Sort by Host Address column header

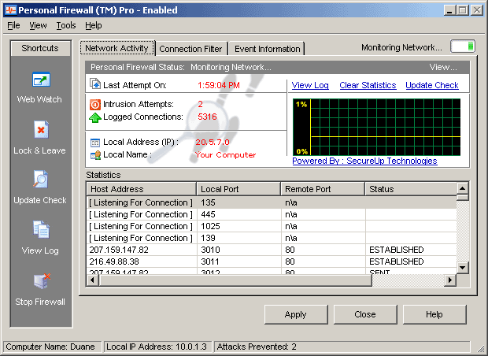point(142,189)
